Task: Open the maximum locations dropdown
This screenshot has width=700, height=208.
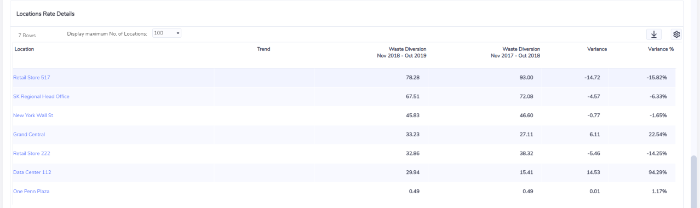Action: (x=167, y=33)
